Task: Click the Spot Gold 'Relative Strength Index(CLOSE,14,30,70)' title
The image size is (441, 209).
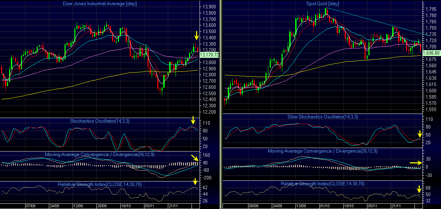Action: [x=322, y=184]
